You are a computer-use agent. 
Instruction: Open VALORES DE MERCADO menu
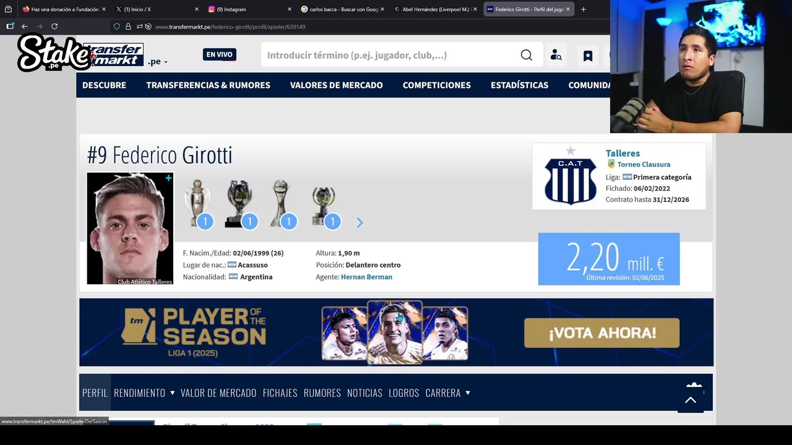337,85
